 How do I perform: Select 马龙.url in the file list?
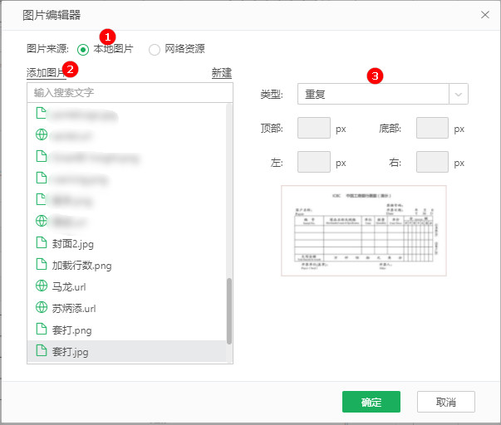click(126, 286)
